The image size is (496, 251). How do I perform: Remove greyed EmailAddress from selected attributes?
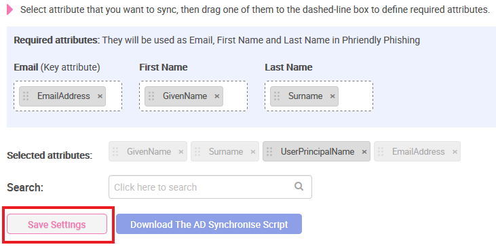[x=455, y=152]
